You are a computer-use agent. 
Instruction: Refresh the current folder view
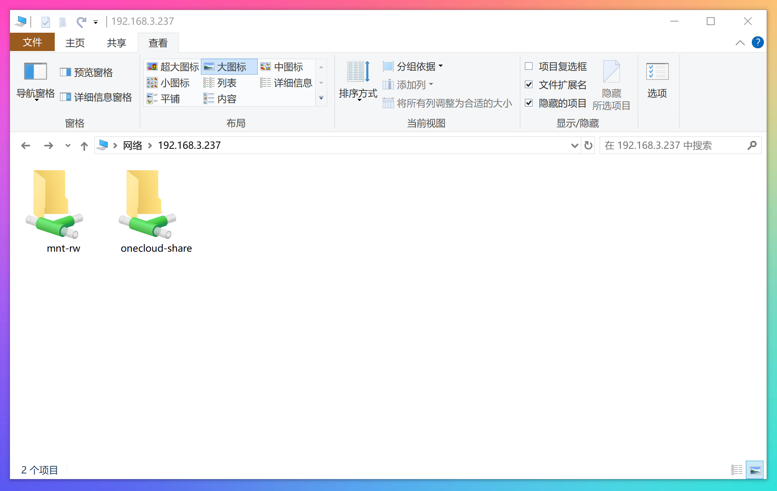(588, 145)
